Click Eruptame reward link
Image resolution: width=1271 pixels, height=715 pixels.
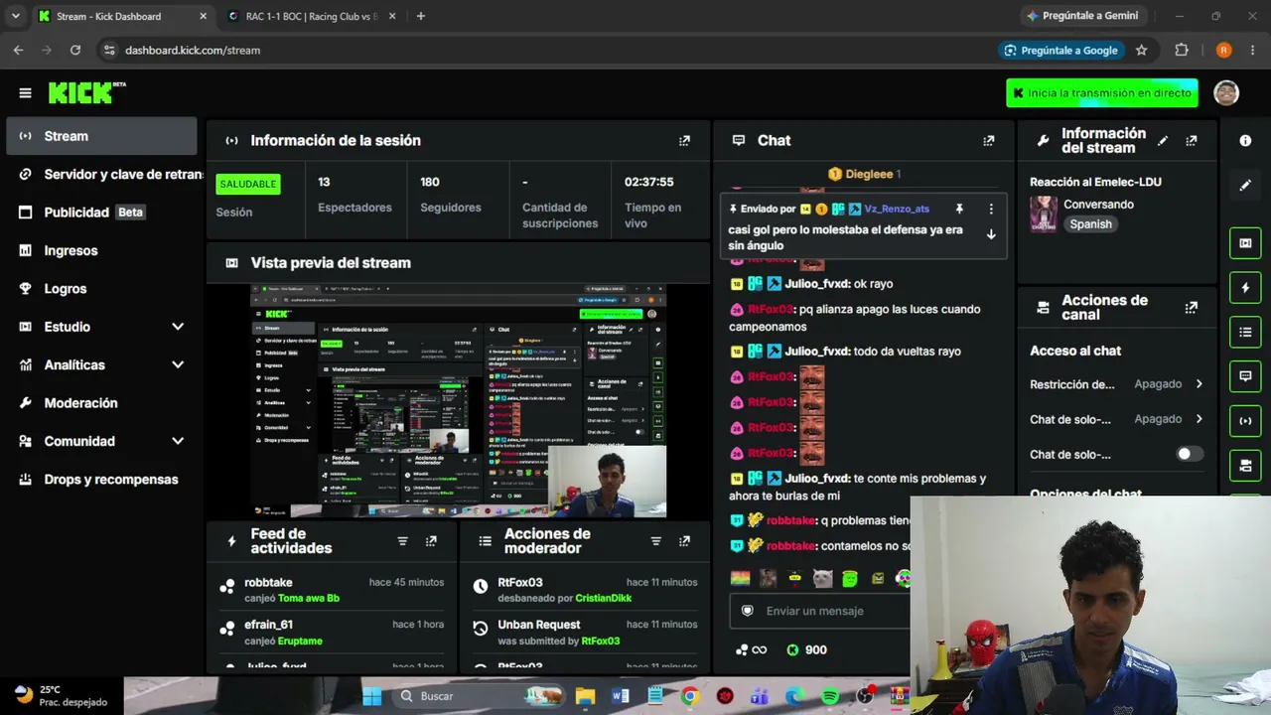coord(300,642)
